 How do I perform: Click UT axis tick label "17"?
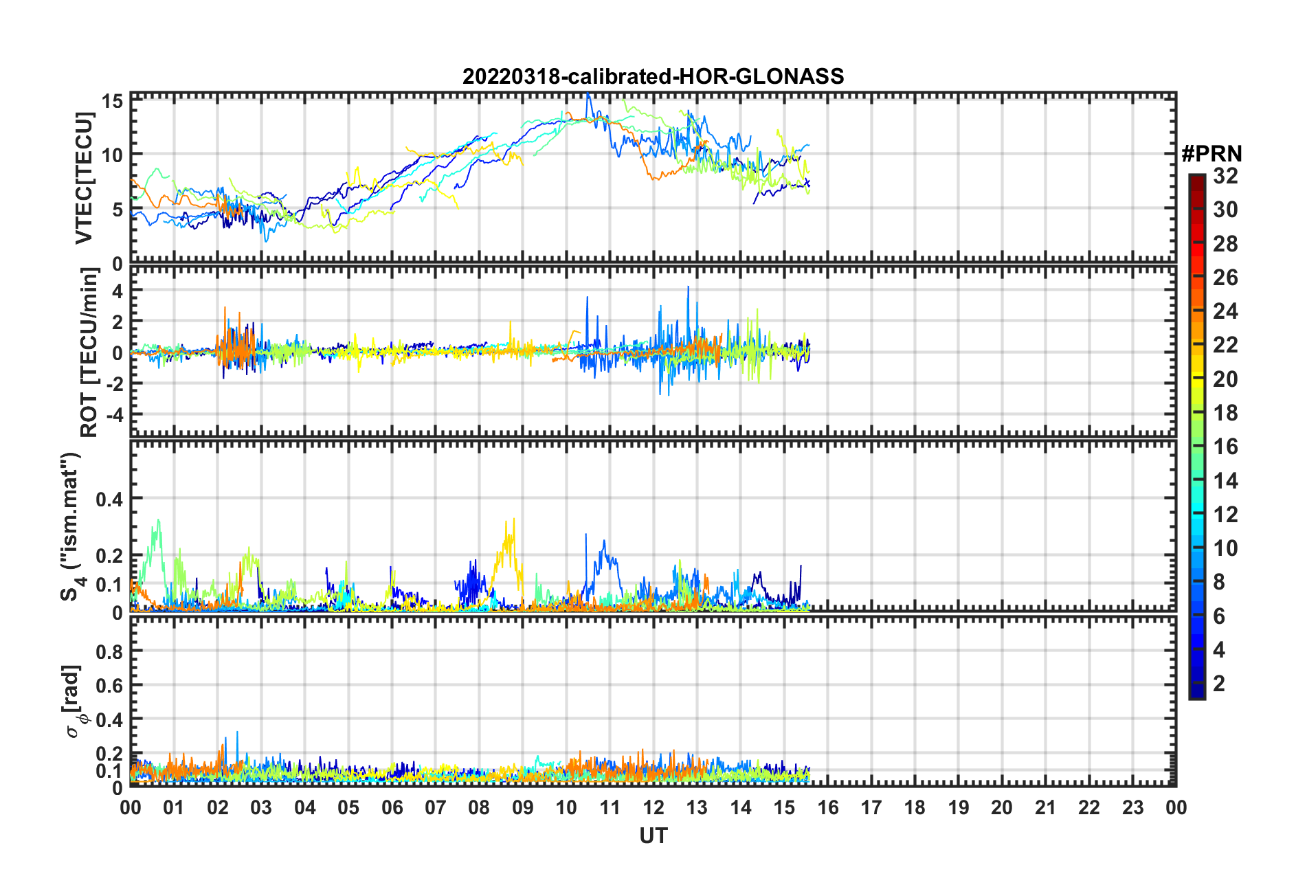point(871,807)
